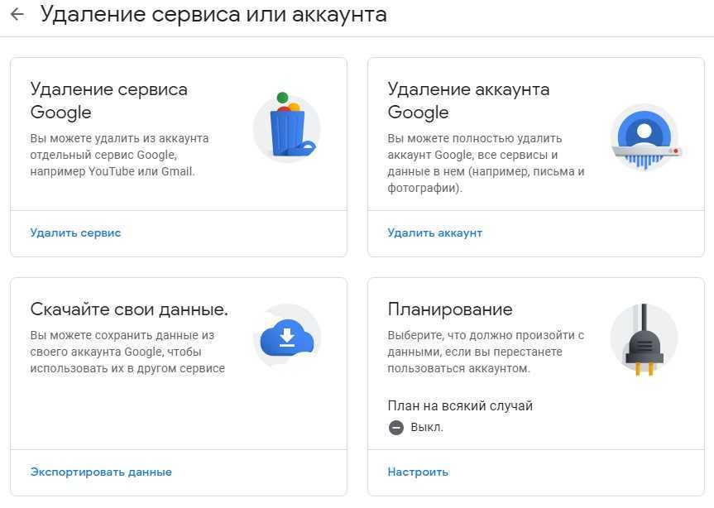Click the cloud download illustration
Screen dimensions: 714x508
click(287, 337)
